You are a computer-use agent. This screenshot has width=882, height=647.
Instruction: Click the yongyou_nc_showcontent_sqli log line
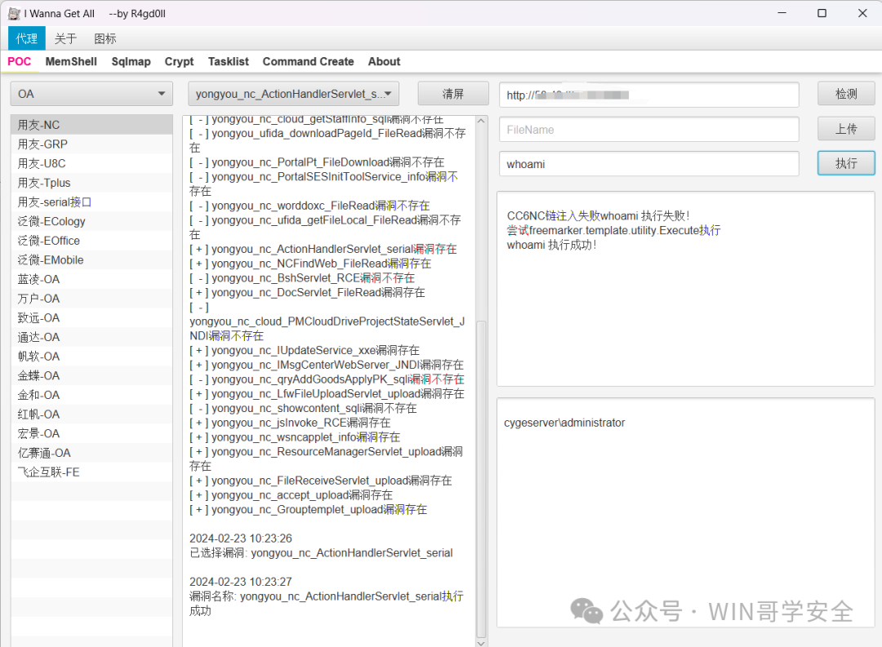(303, 408)
